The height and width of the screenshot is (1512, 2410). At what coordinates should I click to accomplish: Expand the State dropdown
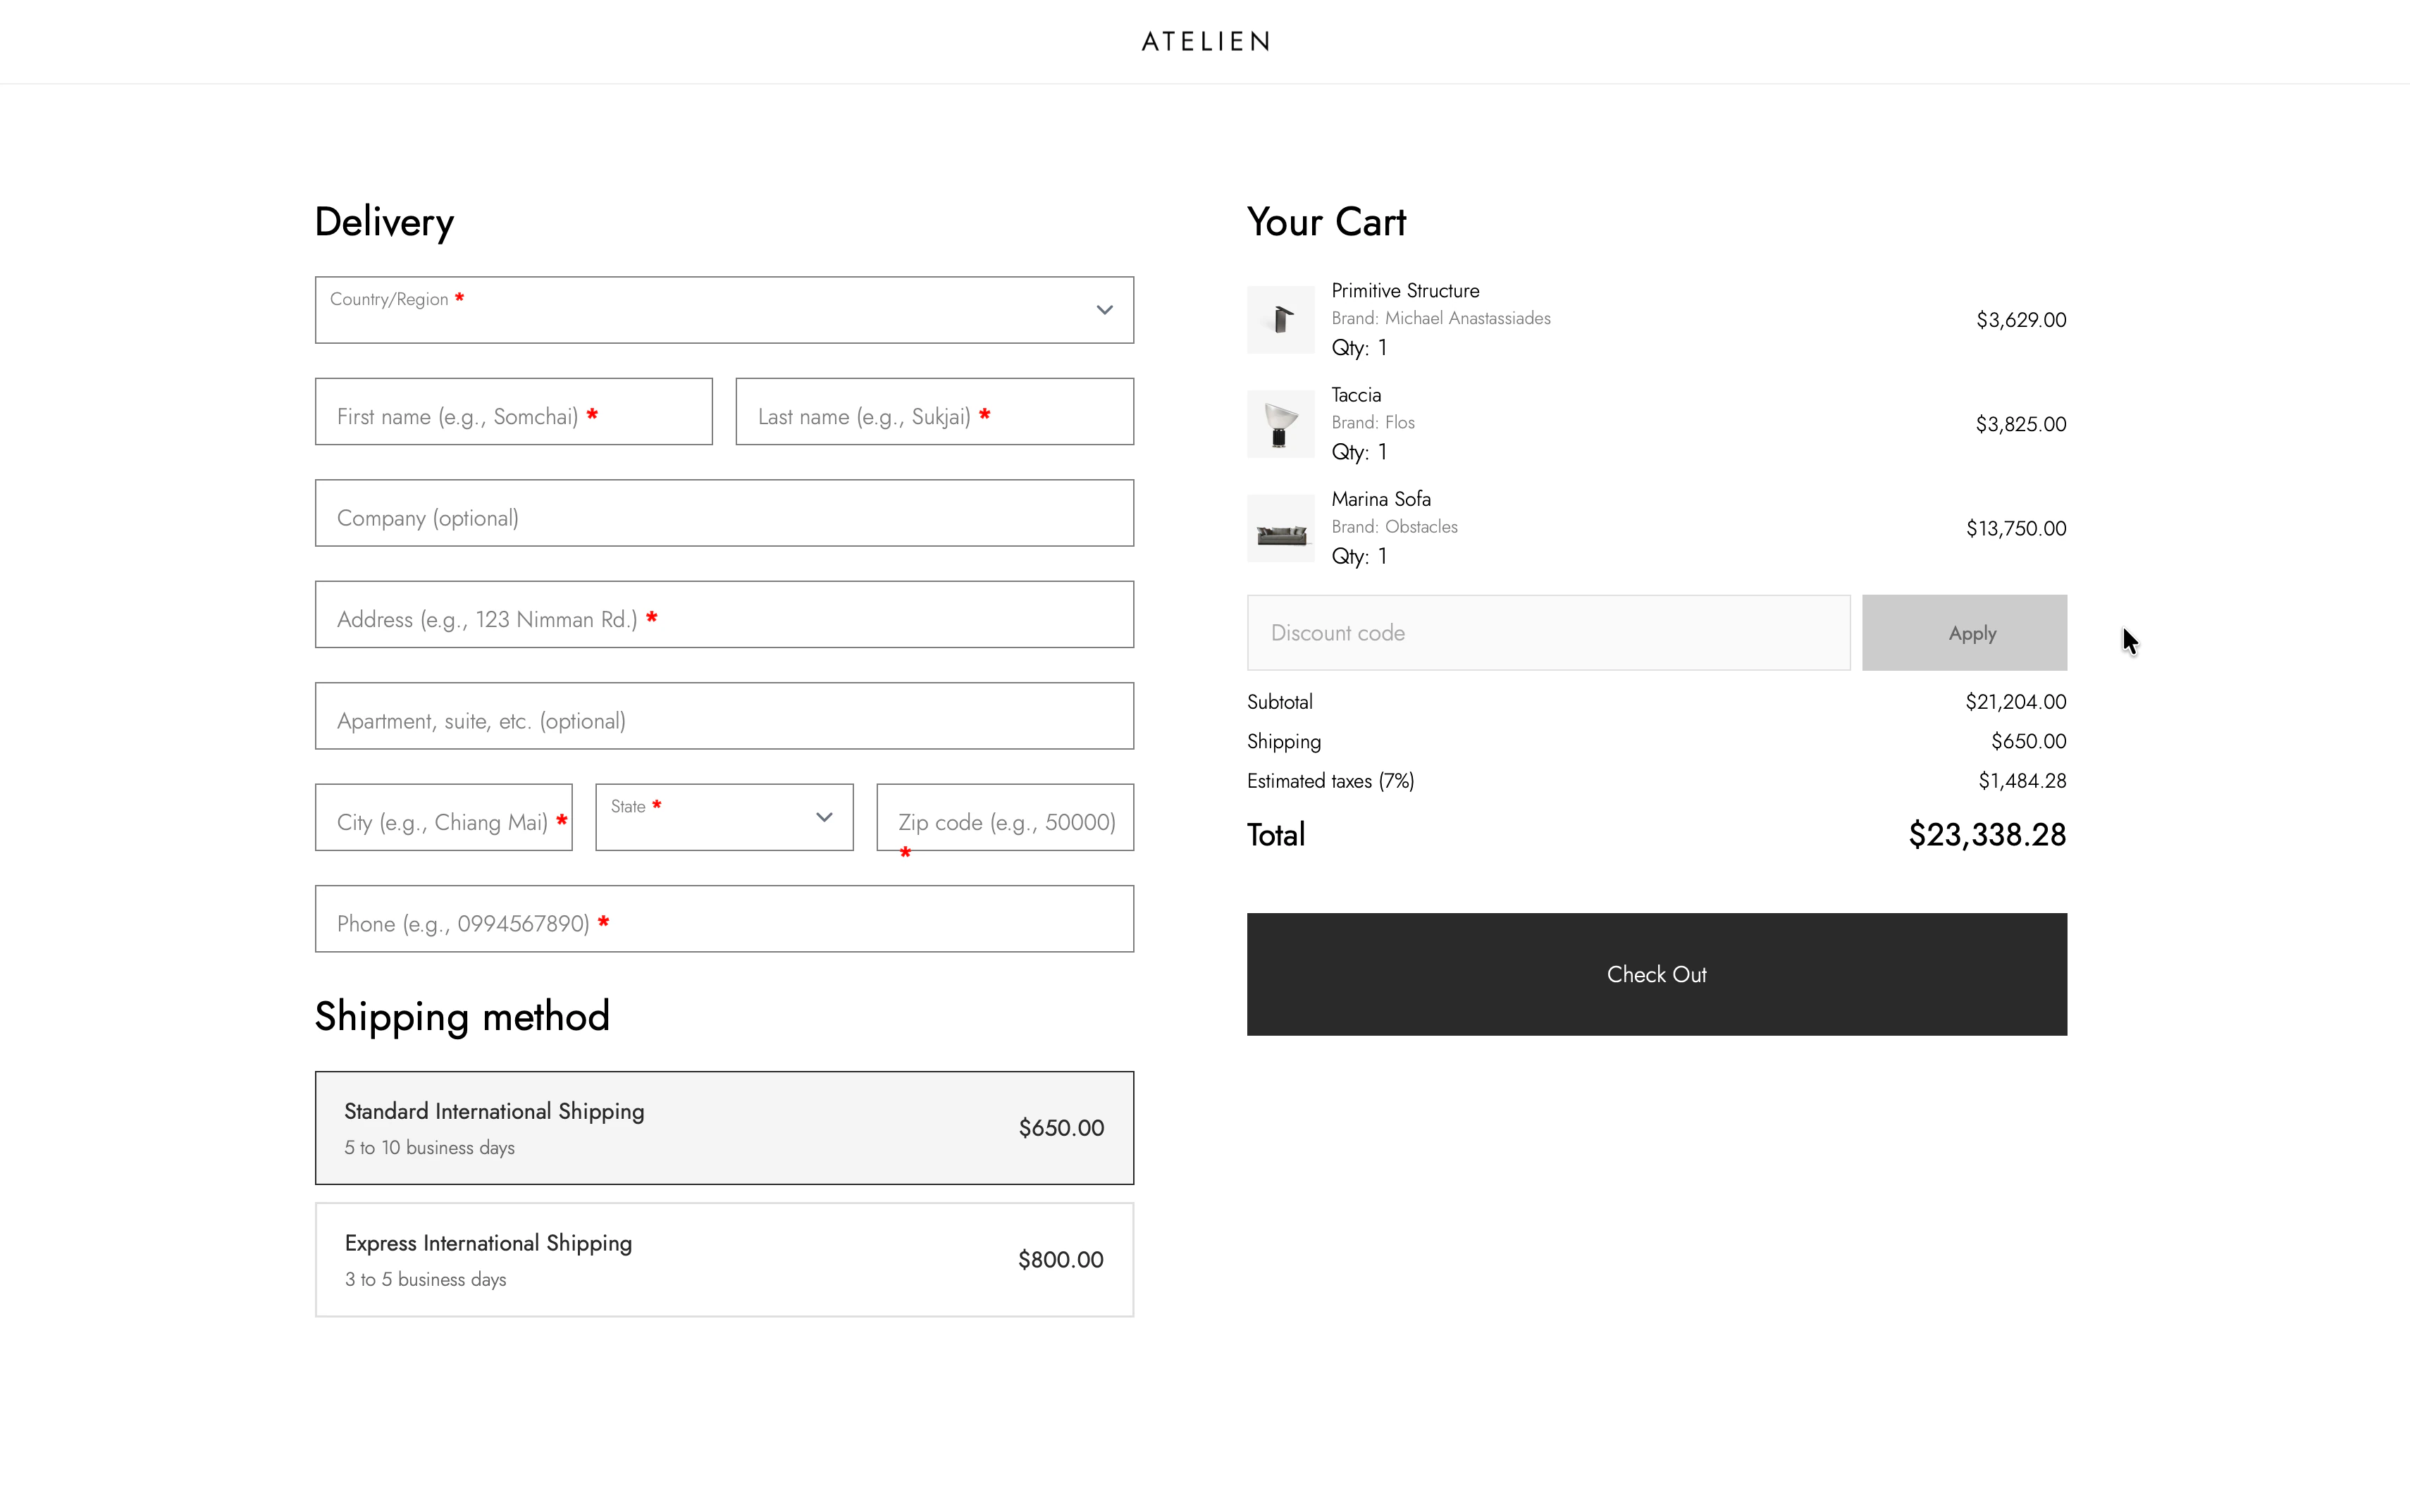tap(724, 817)
